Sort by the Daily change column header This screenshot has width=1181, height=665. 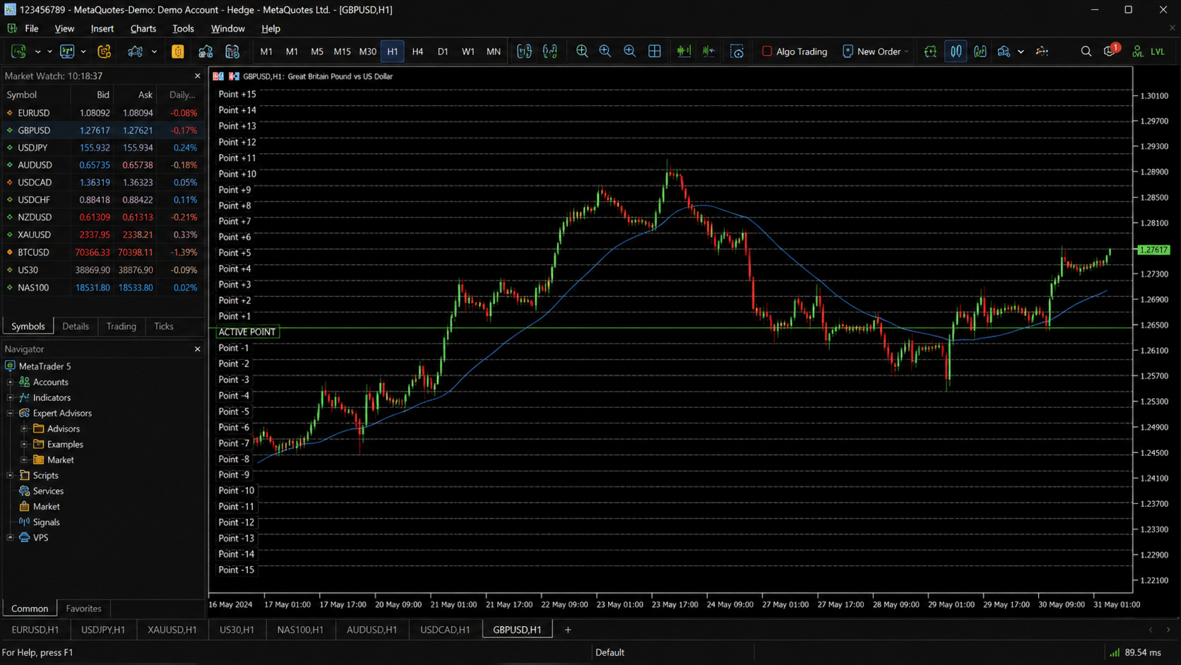tap(182, 95)
